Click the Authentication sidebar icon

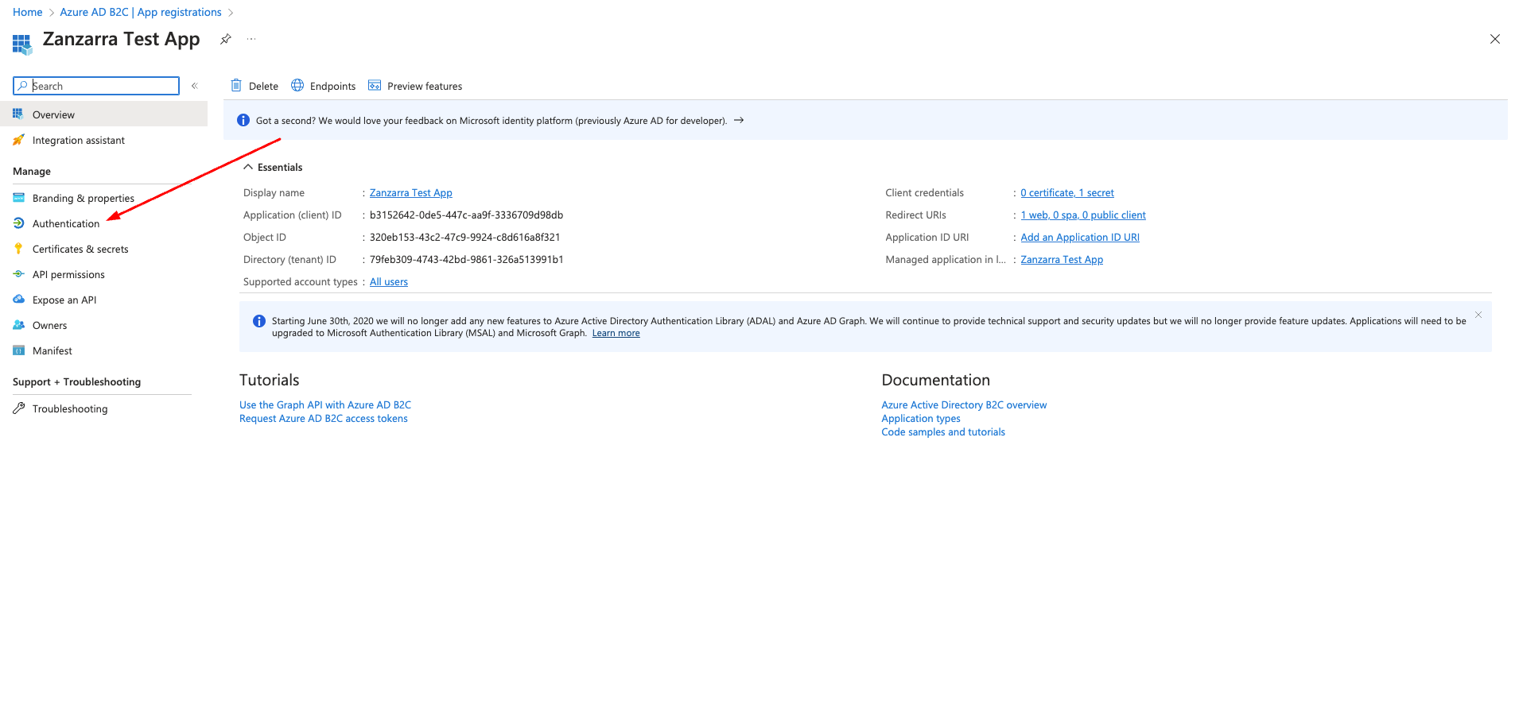click(x=18, y=223)
